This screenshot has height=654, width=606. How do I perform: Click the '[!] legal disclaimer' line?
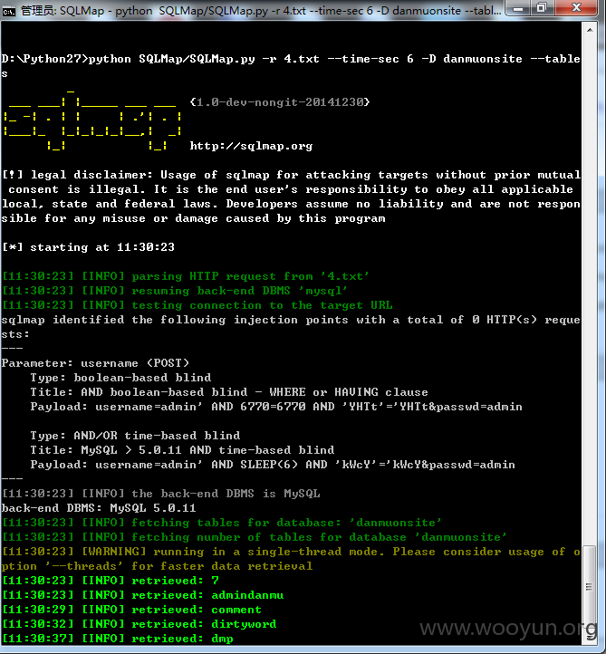(291, 175)
